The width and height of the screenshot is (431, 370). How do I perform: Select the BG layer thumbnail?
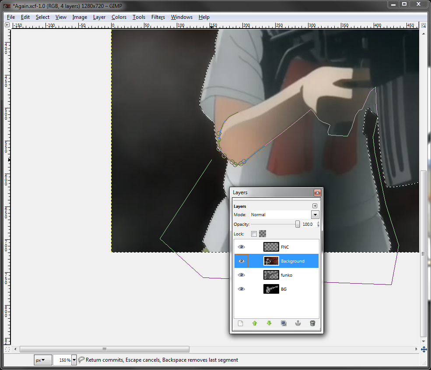pos(271,289)
